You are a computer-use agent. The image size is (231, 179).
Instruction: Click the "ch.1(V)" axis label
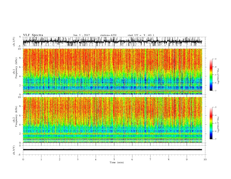pos(14,42)
